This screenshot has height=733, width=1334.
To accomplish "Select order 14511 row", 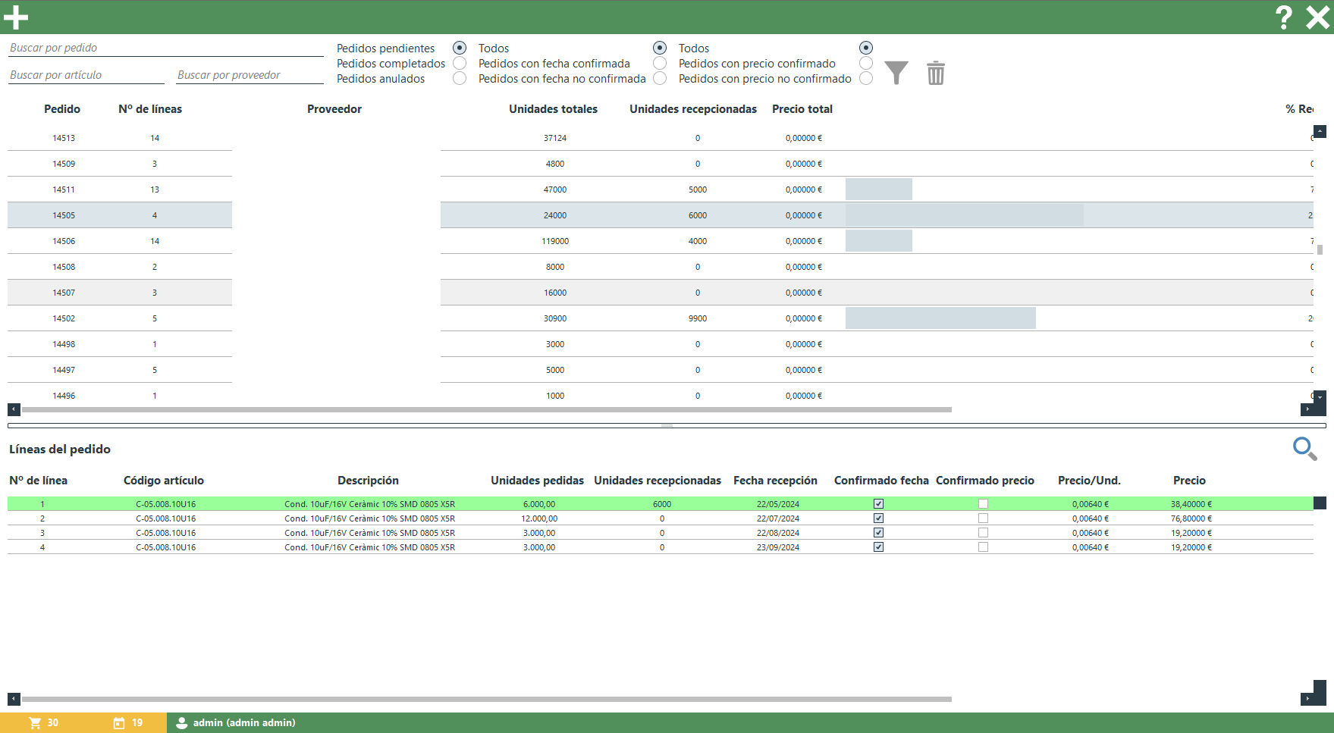I will pos(64,190).
